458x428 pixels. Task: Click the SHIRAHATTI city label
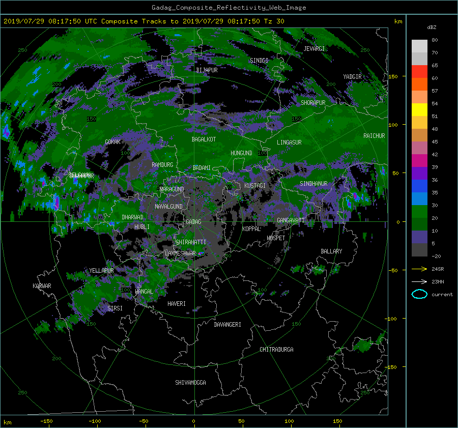click(191, 242)
